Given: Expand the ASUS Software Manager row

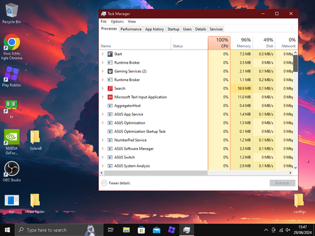Looking at the screenshot, I should (x=103, y=149).
